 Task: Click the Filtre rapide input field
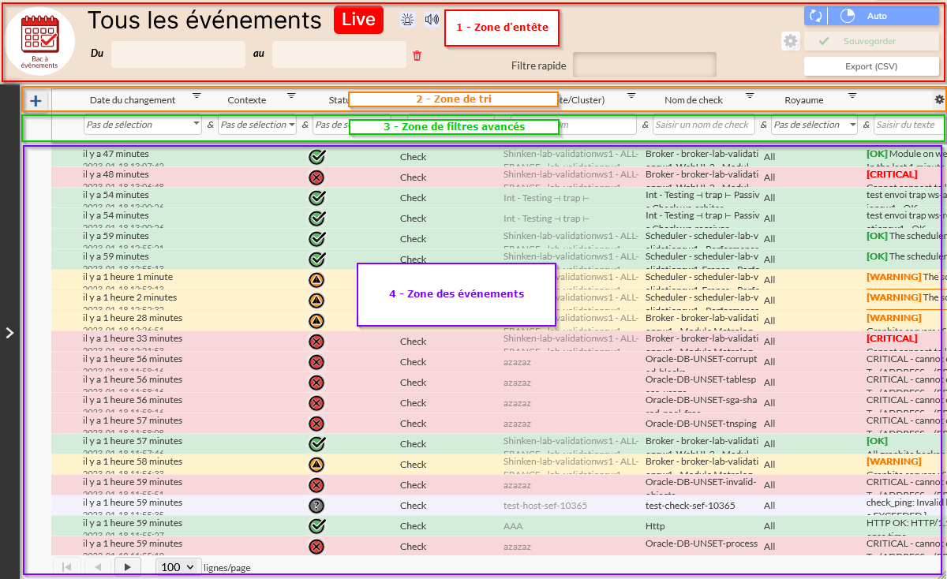[x=644, y=65]
